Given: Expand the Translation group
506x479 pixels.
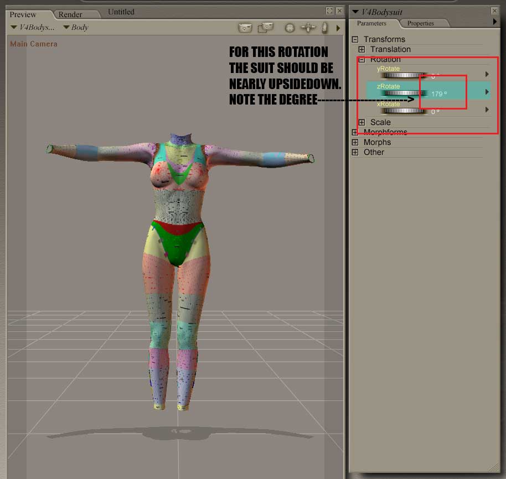Looking at the screenshot, I should pyautogui.click(x=362, y=49).
